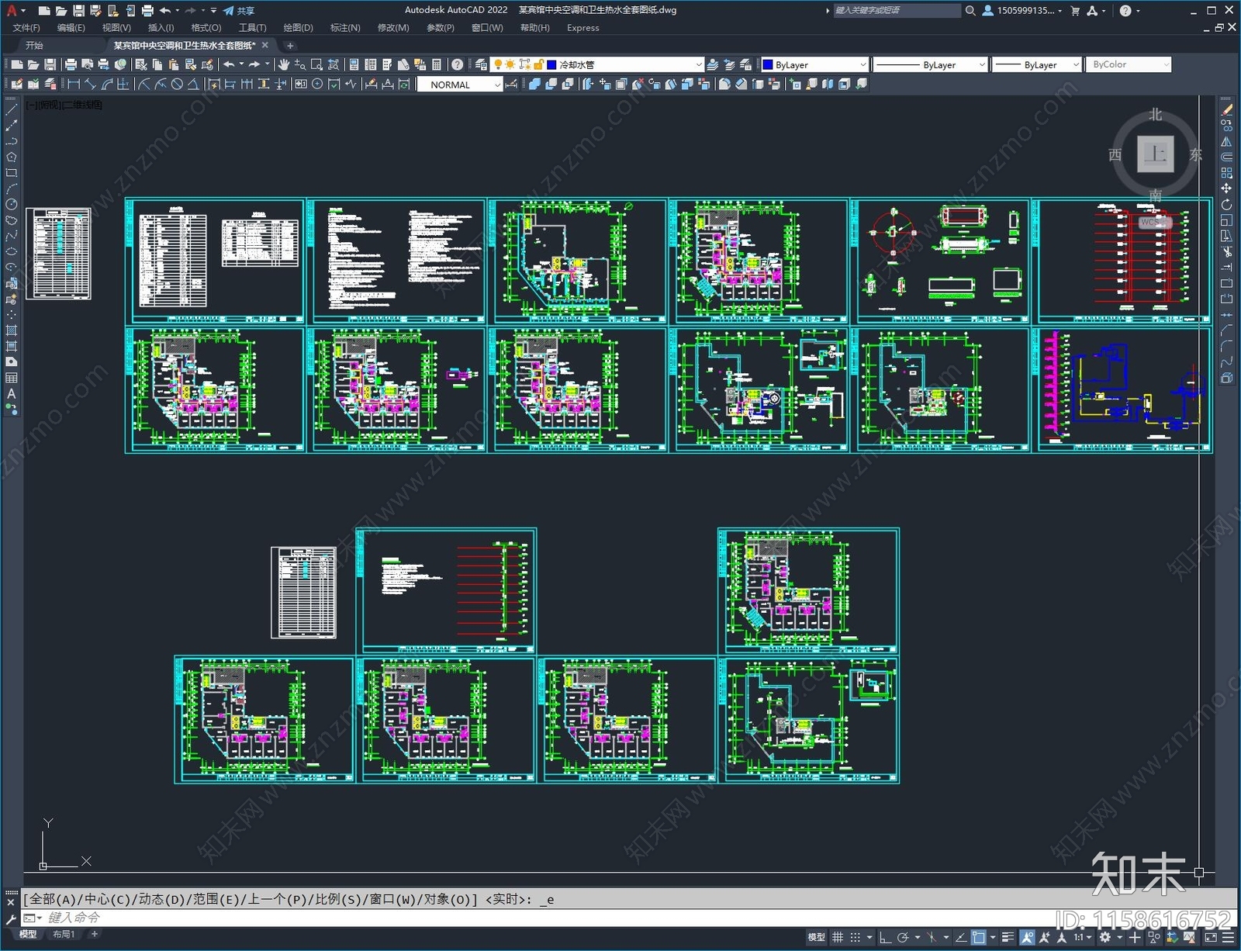The height and width of the screenshot is (951, 1241).
Task: Select the Multiline Text tool
Action: click(x=12, y=394)
